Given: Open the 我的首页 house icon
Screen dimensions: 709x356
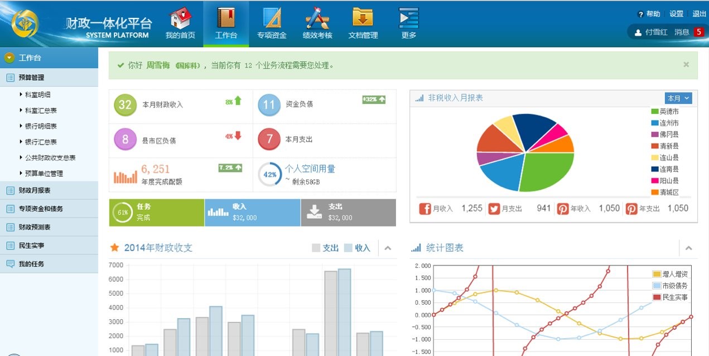Looking at the screenshot, I should coord(180,18).
